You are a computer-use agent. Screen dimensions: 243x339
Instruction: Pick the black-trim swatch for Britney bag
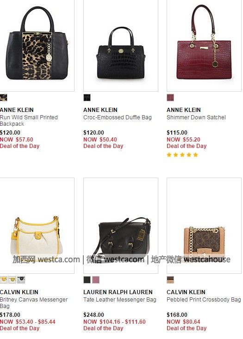pyautogui.click(x=21, y=280)
